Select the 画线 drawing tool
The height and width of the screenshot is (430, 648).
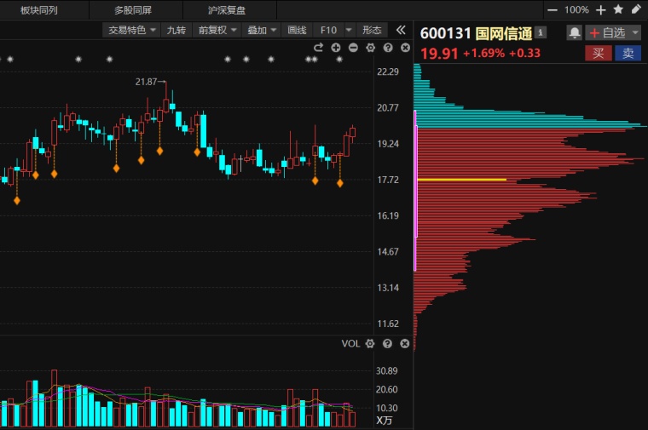(x=297, y=30)
